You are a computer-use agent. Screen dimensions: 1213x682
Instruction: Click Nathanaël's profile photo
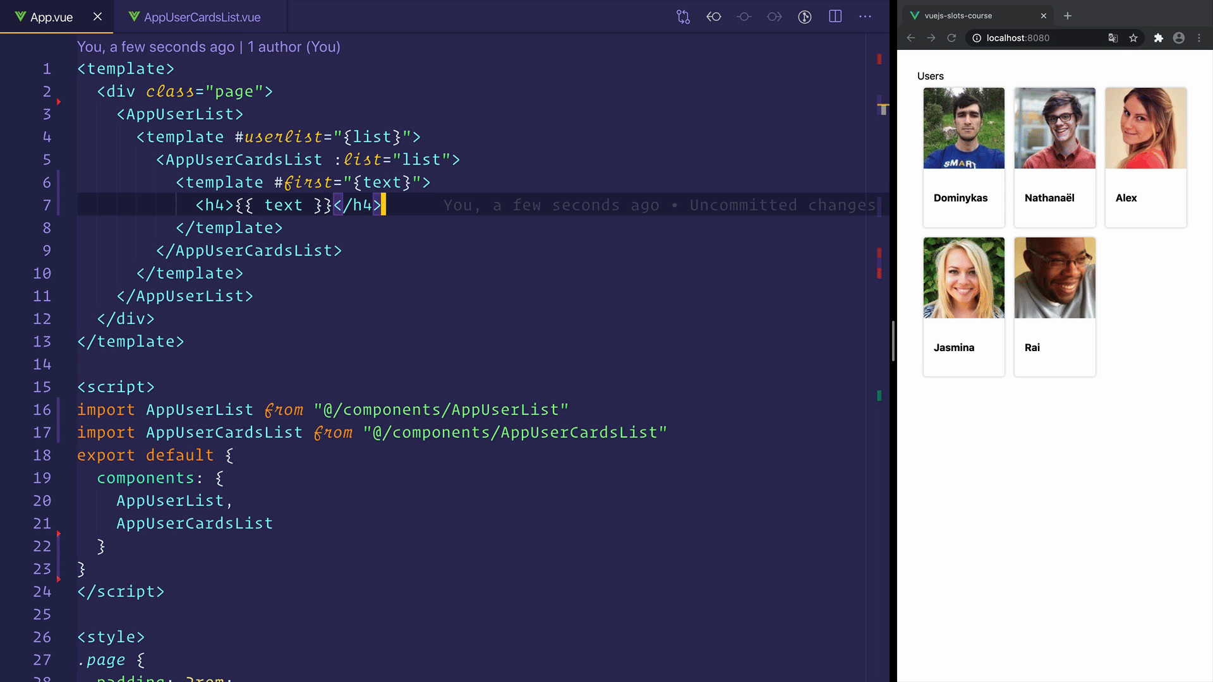point(1055,128)
